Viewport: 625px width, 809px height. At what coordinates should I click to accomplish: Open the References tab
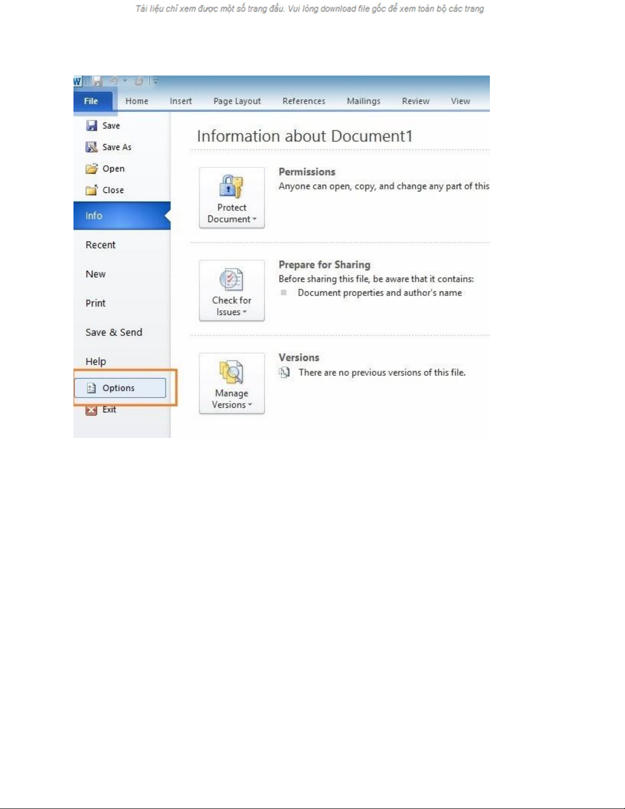click(x=304, y=101)
